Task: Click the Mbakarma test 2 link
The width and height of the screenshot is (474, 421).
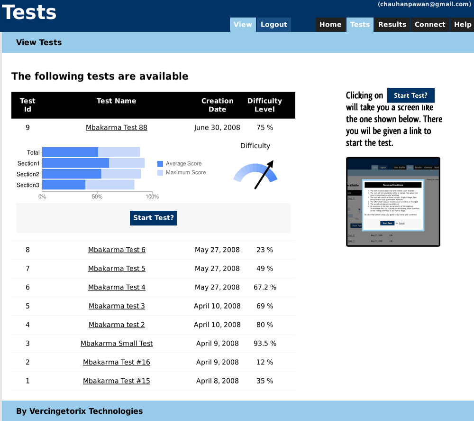Action: (x=117, y=325)
